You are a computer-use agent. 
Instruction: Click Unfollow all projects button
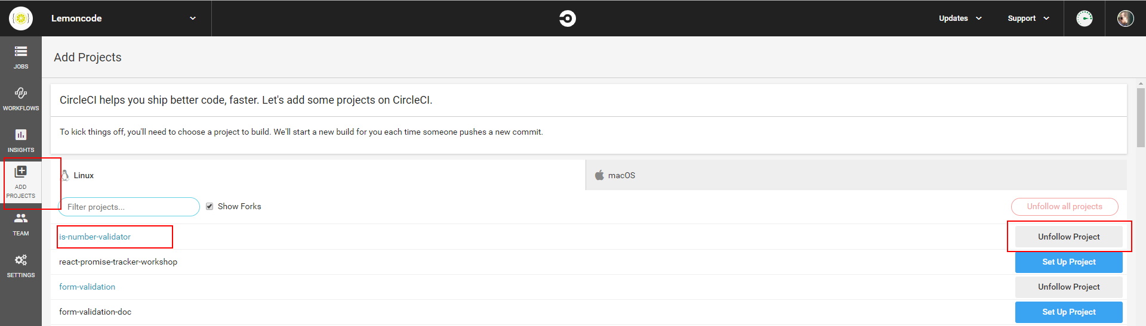pos(1064,207)
